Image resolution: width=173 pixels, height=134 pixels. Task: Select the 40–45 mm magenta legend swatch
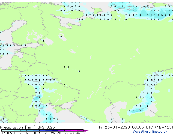coord(74,130)
